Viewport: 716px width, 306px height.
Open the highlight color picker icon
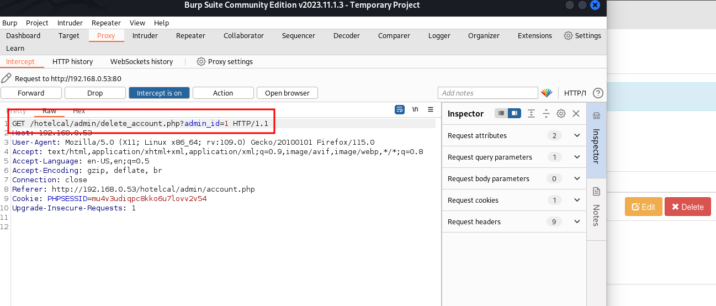[x=547, y=93]
